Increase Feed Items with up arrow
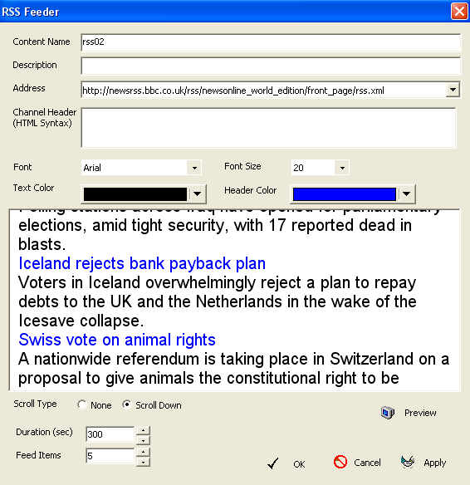The height and width of the screenshot is (485, 470). tap(143, 452)
